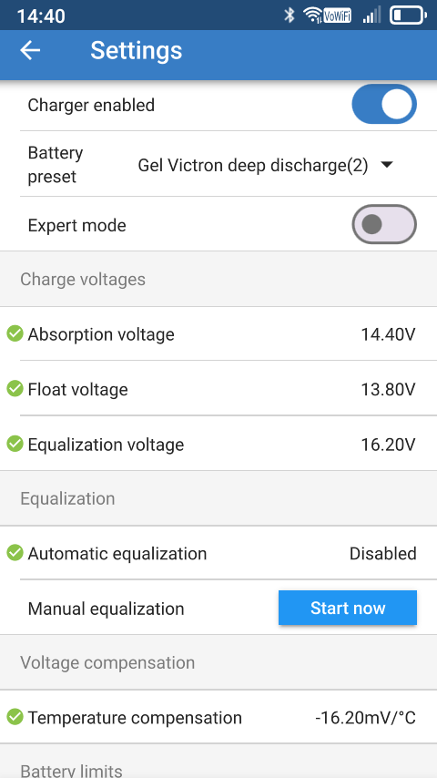Tap the Bluetooth status bar icon
The width and height of the screenshot is (437, 778).
[x=290, y=15]
